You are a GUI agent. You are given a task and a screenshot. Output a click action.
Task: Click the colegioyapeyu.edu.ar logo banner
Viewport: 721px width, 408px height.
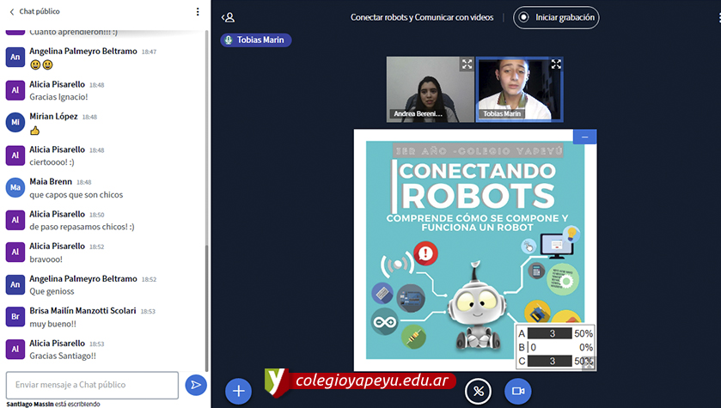[360, 381]
